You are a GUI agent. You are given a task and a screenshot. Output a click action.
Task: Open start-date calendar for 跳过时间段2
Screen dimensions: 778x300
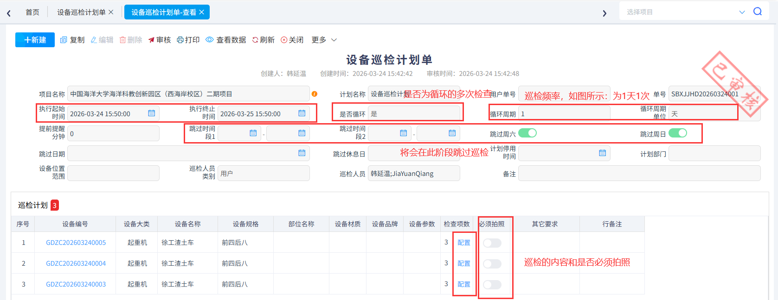[404, 133]
